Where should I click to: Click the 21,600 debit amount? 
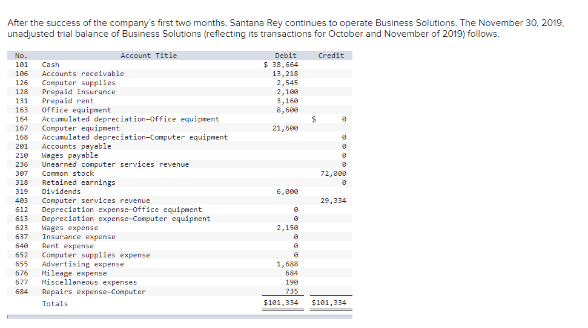(x=285, y=128)
